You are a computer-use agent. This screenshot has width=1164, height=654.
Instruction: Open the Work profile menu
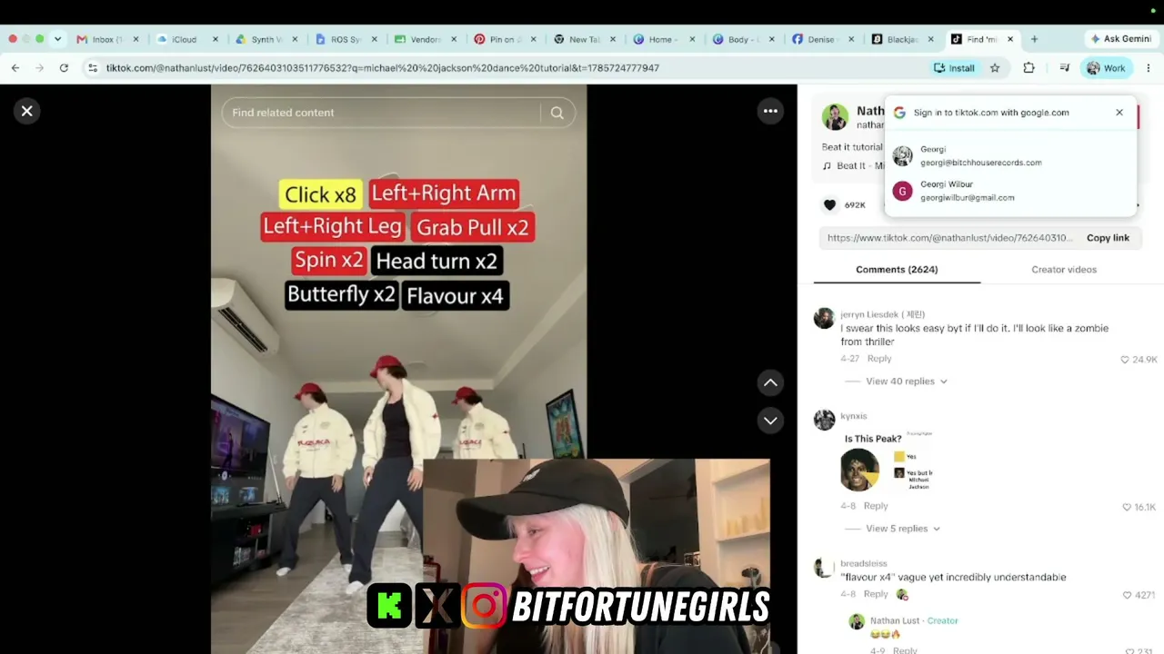click(1106, 68)
